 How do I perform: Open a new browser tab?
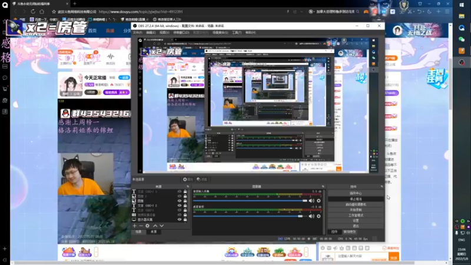click(75, 4)
